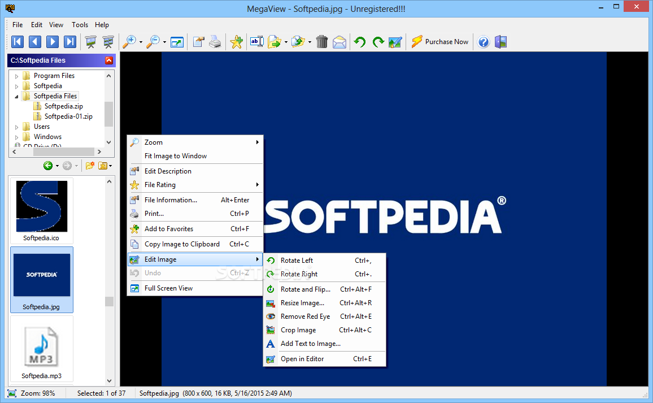
Task: Open Zoom Out dropdown arrow
Action: pyautogui.click(x=164, y=42)
